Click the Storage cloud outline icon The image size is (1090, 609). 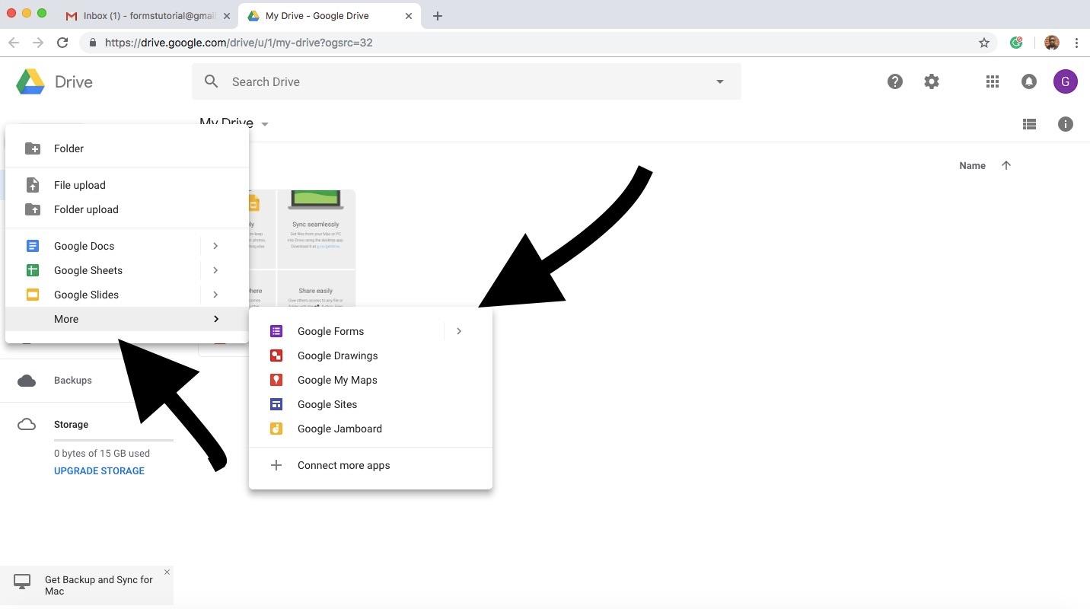[x=27, y=424]
